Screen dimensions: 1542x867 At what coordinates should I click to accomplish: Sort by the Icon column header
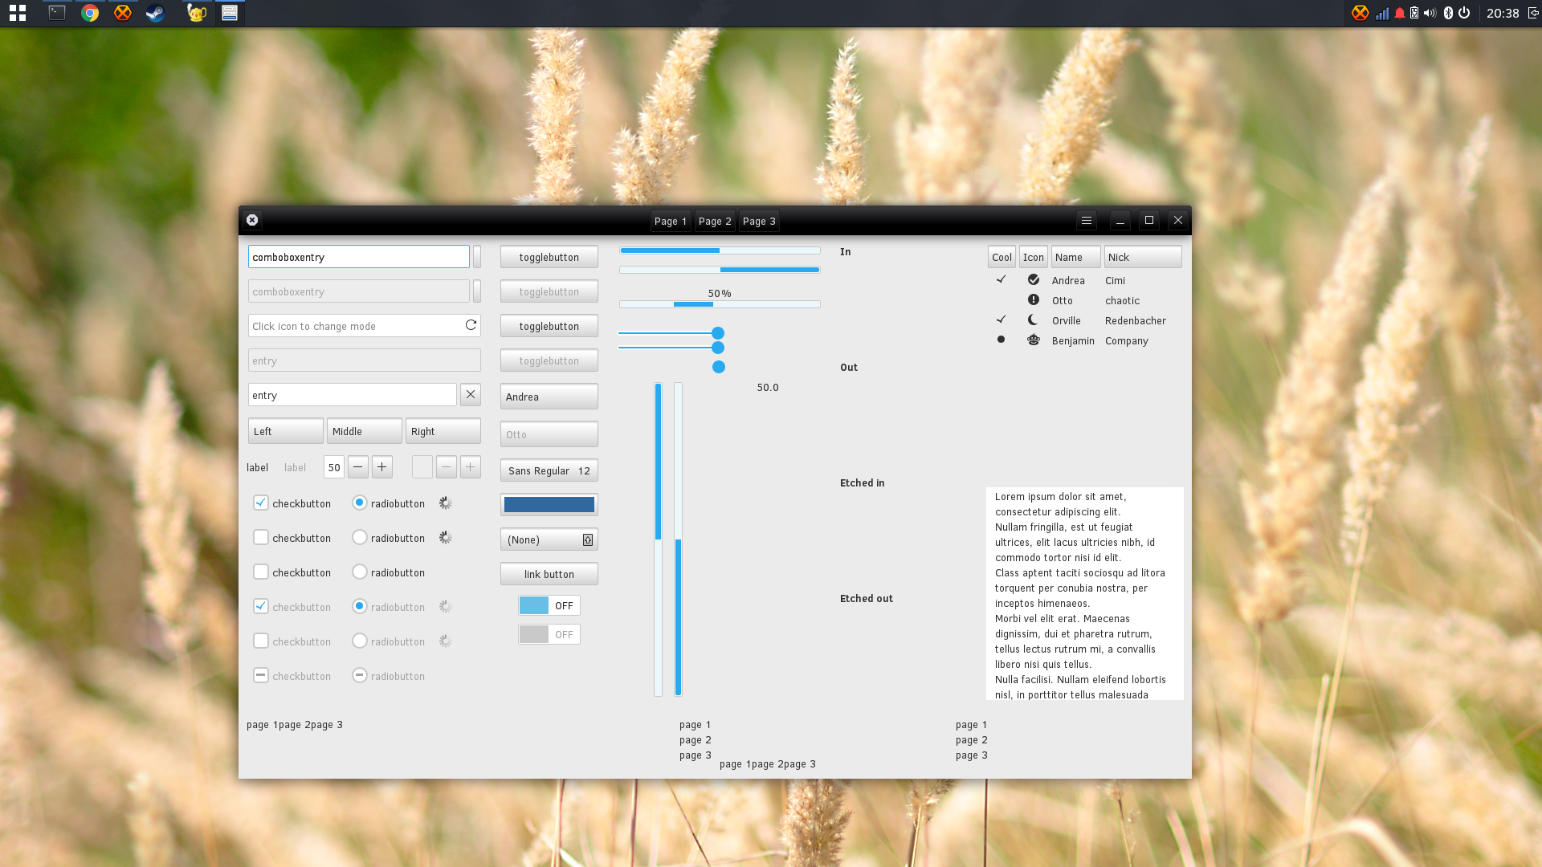1034,257
